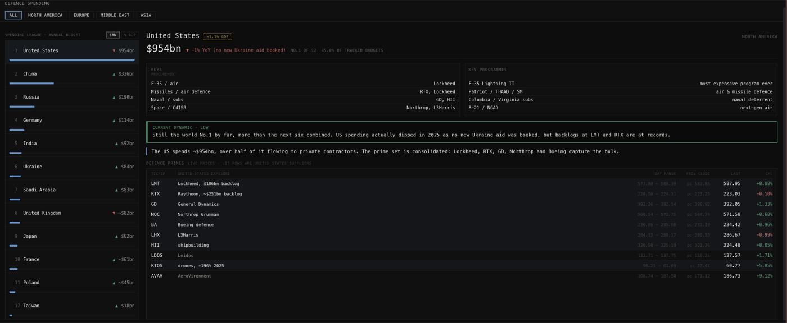Click the blue bar under Russia
787x323 pixels.
(22, 107)
